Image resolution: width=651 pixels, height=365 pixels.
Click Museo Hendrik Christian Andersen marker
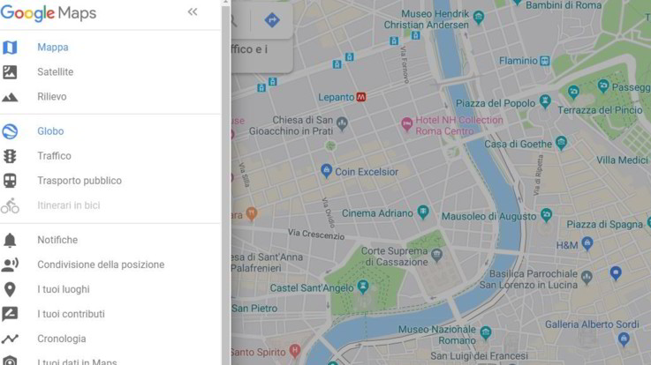point(478,17)
